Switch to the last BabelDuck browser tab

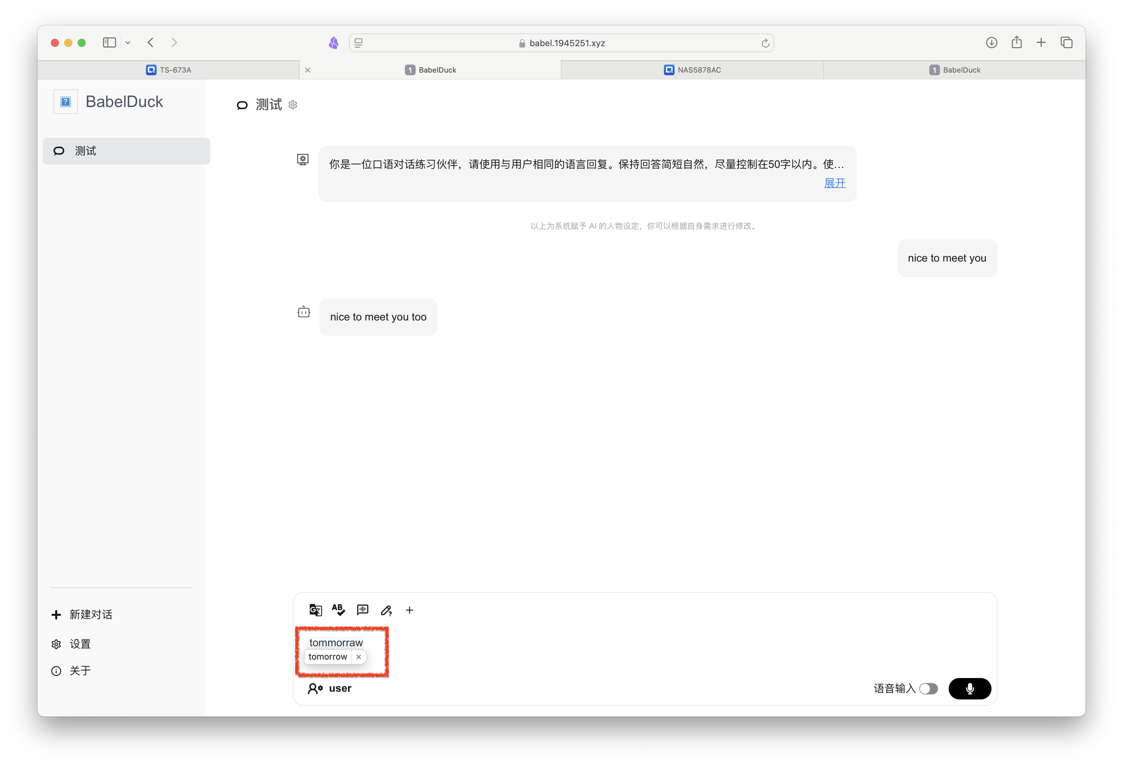[x=954, y=70]
